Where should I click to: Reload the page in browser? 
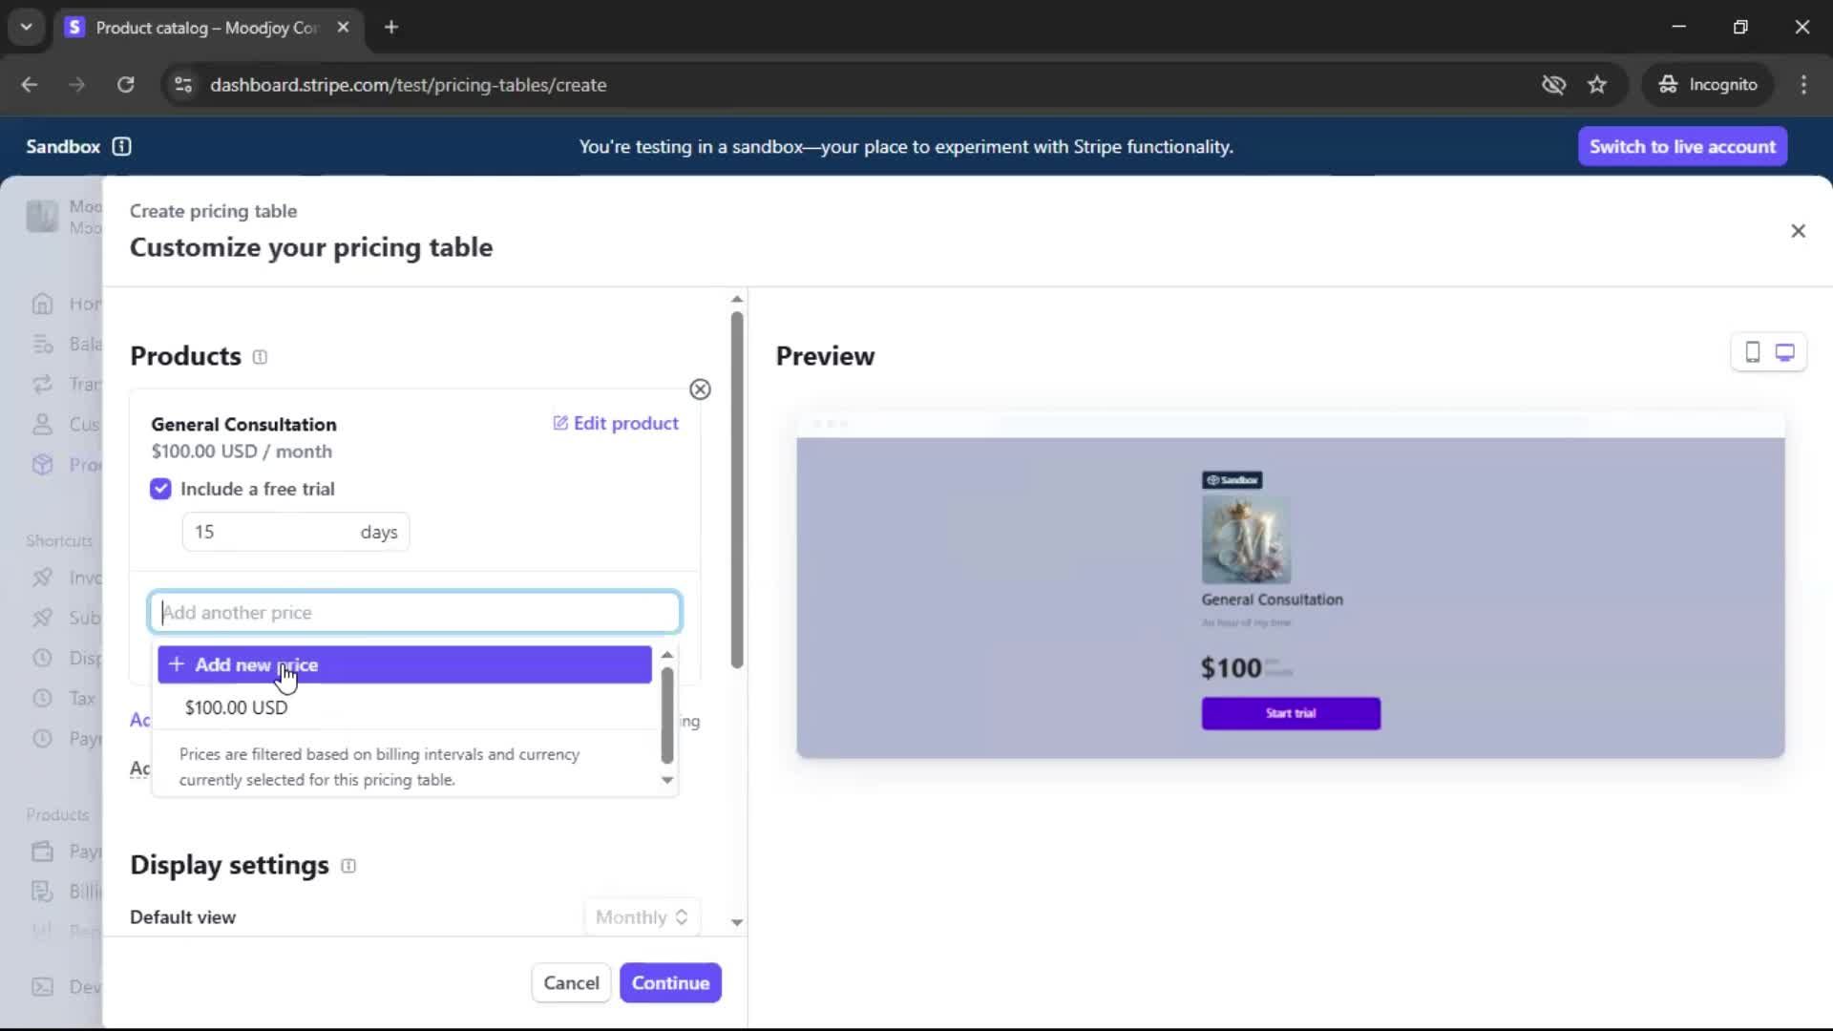click(x=125, y=85)
